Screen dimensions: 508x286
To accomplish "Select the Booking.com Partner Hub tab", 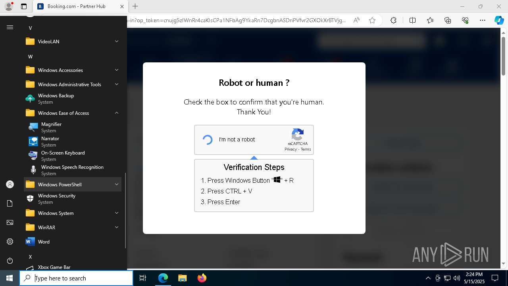I will (x=80, y=6).
